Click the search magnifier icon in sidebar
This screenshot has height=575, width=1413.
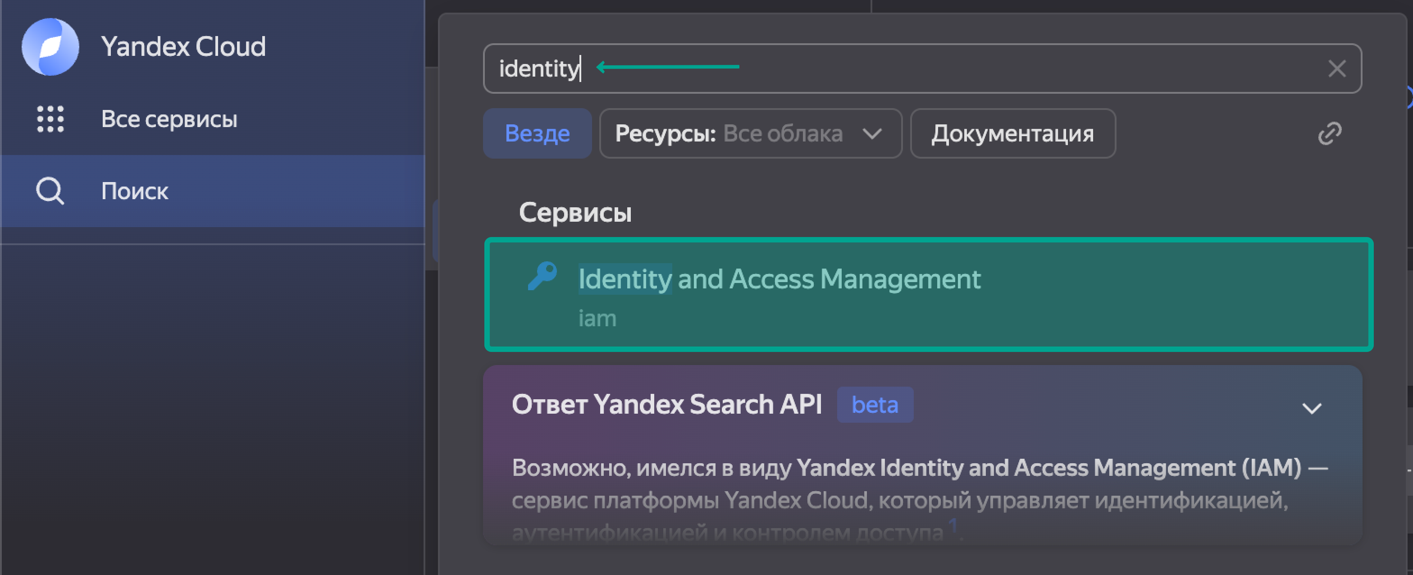point(50,191)
